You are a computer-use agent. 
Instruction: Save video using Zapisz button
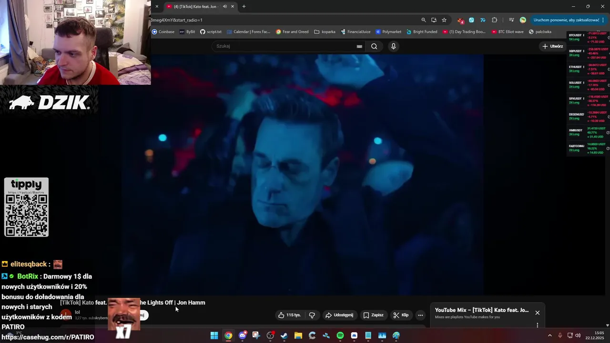pyautogui.click(x=373, y=315)
